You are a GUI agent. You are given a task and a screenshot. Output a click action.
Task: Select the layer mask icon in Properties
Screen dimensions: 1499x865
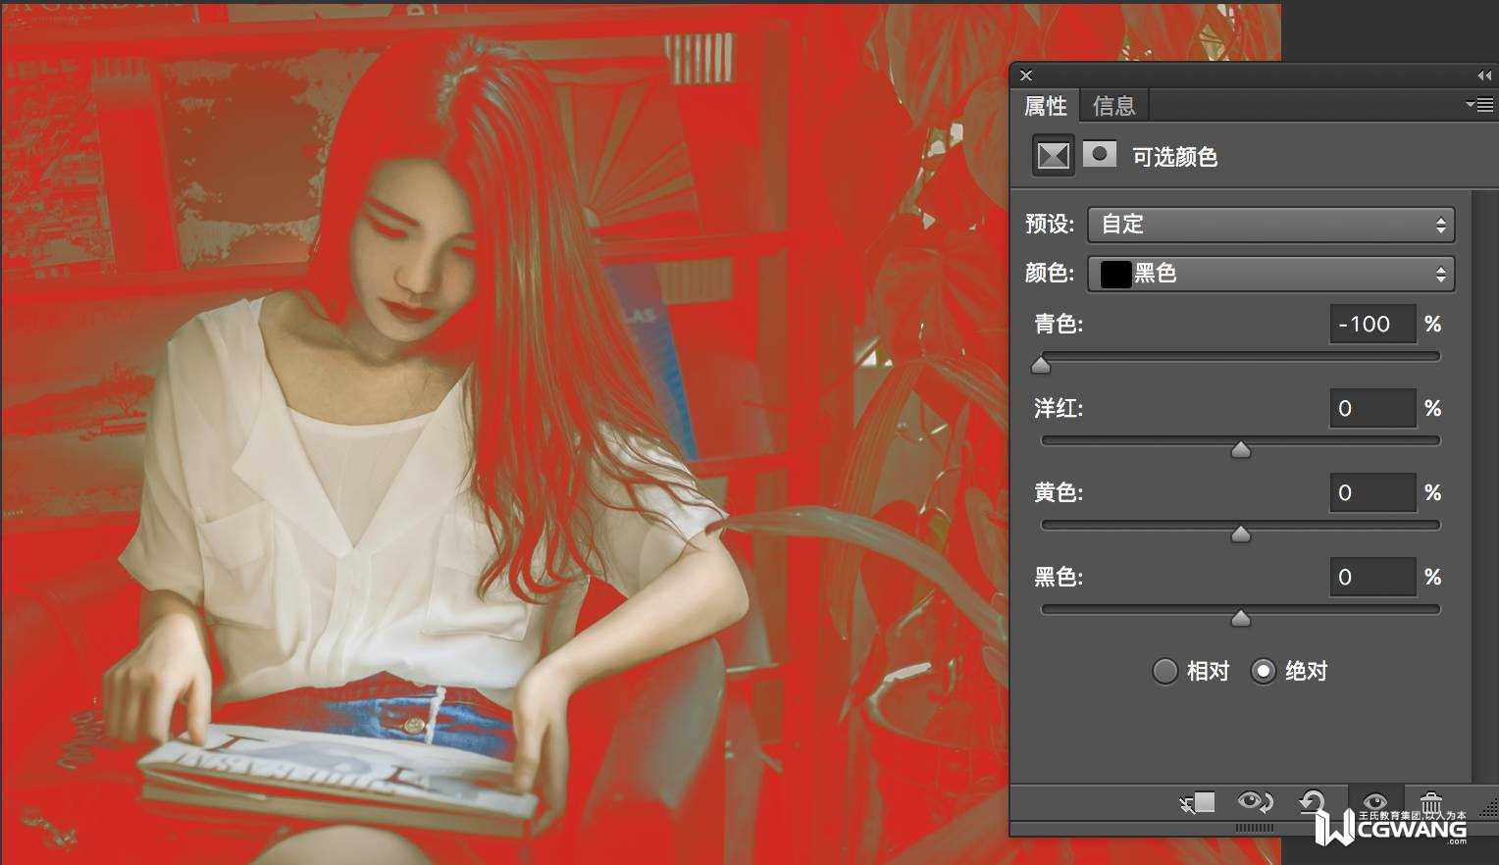(1100, 154)
